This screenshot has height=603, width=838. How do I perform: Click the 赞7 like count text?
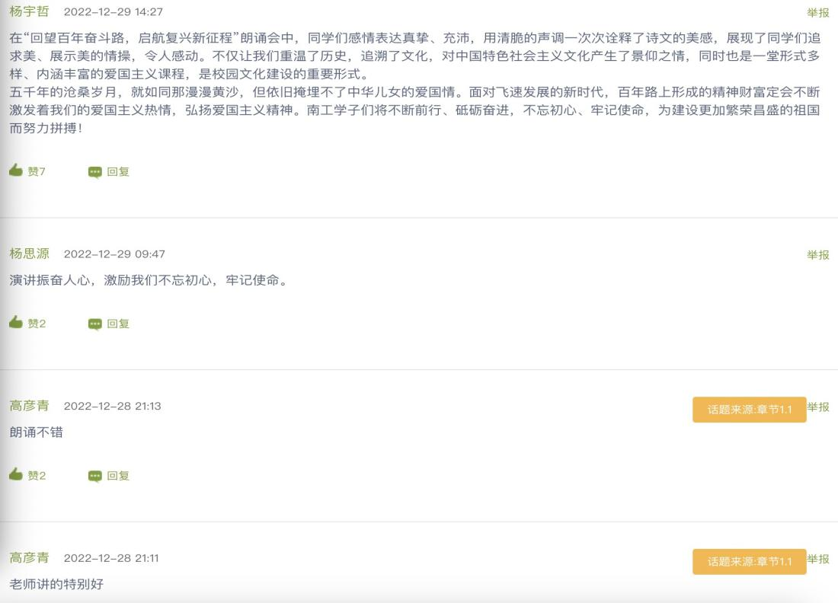pyautogui.click(x=37, y=172)
